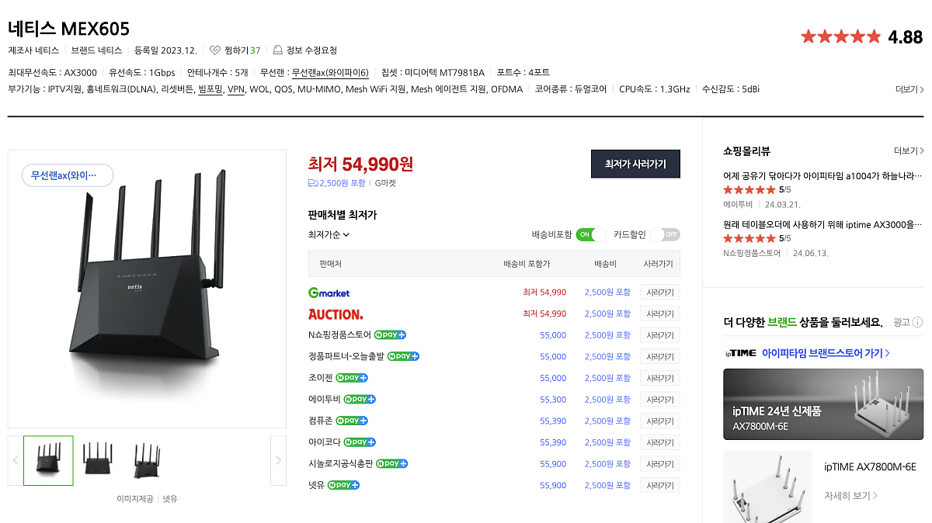
Task: Open ipTIME AX7800M-6E 자세히 보기
Action: click(x=850, y=495)
